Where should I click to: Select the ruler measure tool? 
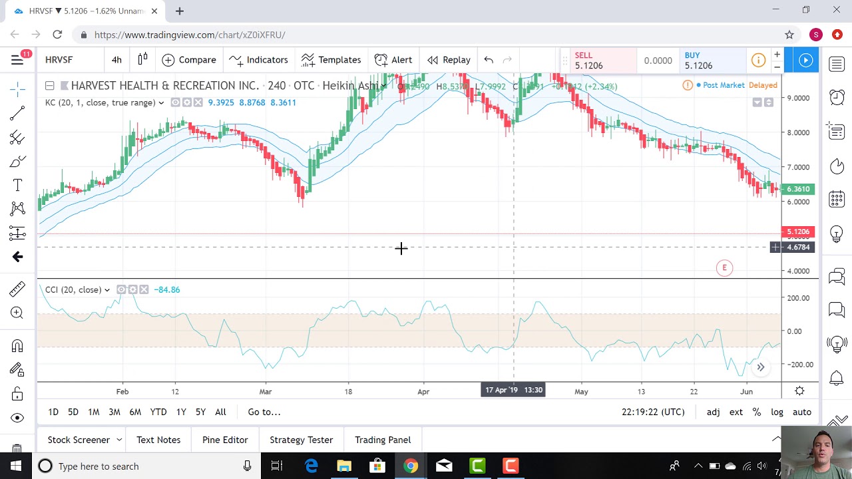pyautogui.click(x=17, y=289)
